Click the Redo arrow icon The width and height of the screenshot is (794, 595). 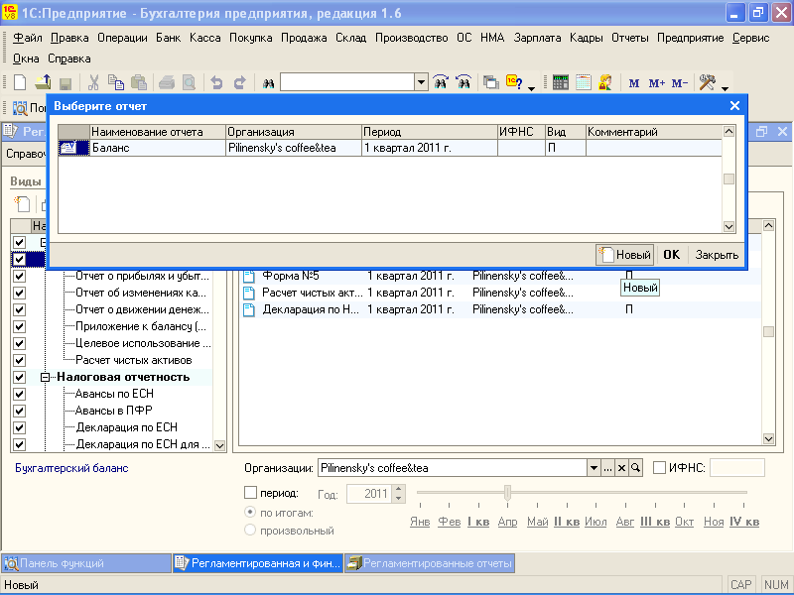239,82
